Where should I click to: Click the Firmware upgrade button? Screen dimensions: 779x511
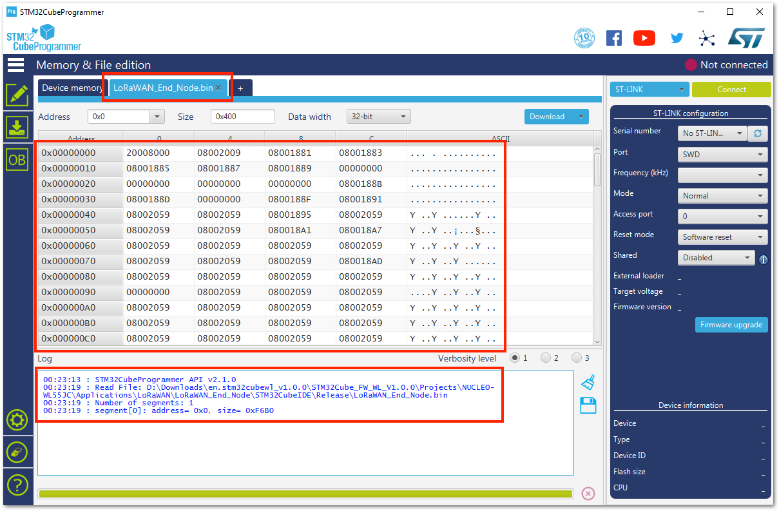pos(731,325)
